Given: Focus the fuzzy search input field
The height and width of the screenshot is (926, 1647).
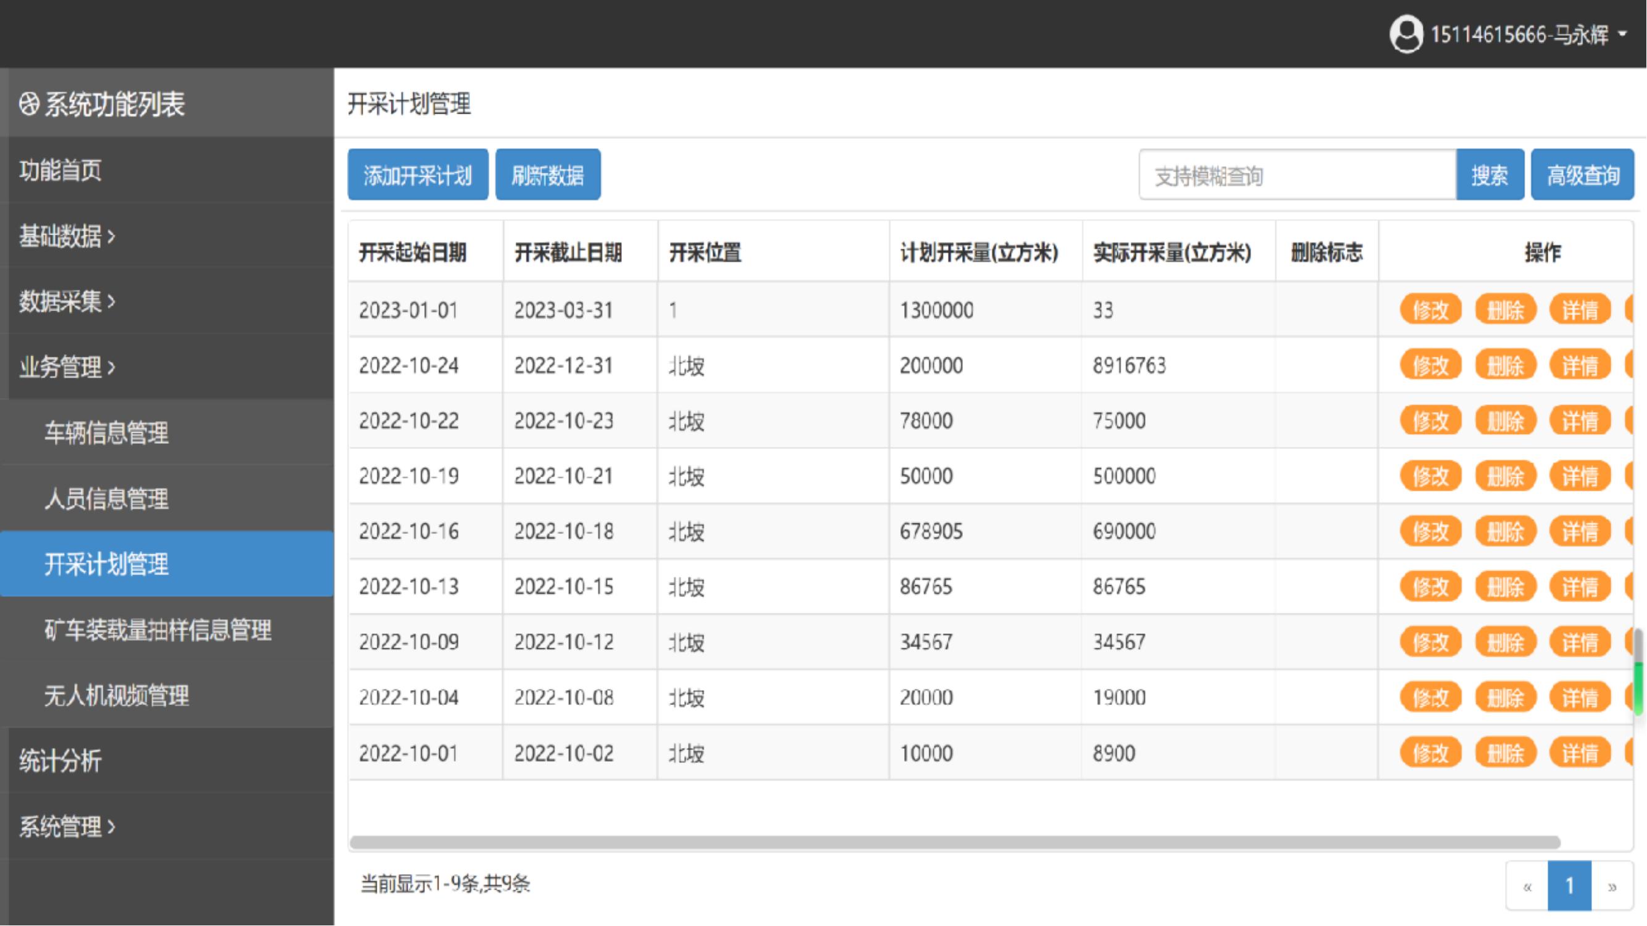Looking at the screenshot, I should (1297, 176).
